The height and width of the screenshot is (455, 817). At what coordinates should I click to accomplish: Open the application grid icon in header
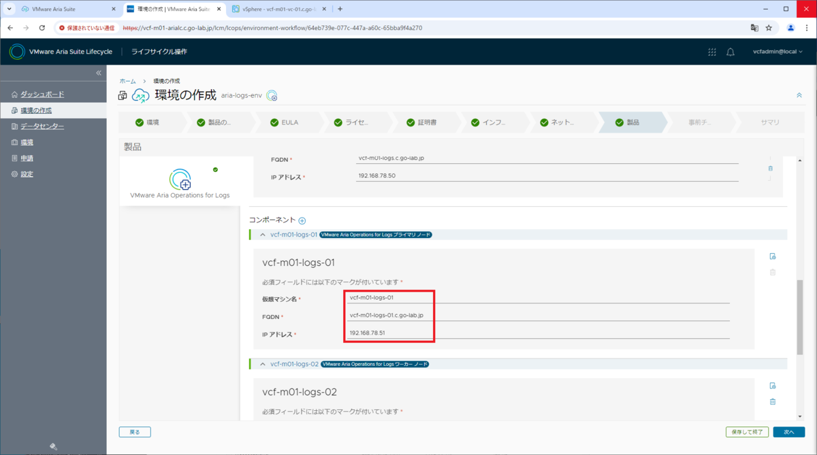(712, 52)
